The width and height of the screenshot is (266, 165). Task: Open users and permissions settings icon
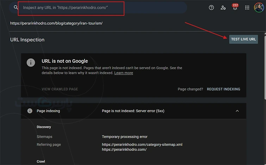[223, 8]
